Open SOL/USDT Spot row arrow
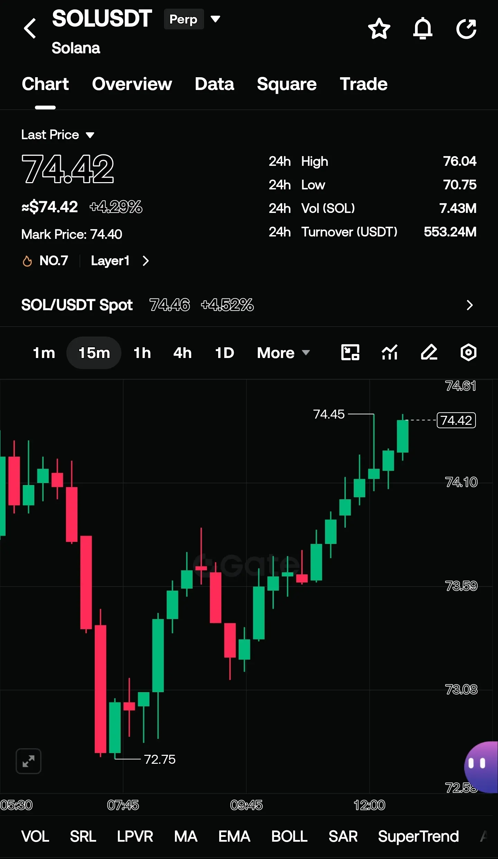The width and height of the screenshot is (498, 859). coord(469,305)
